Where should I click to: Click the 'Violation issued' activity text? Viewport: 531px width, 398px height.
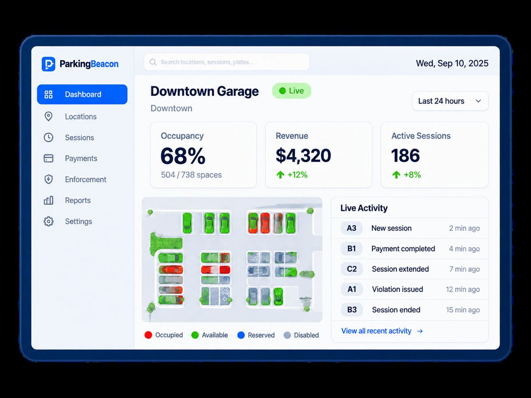pos(397,289)
